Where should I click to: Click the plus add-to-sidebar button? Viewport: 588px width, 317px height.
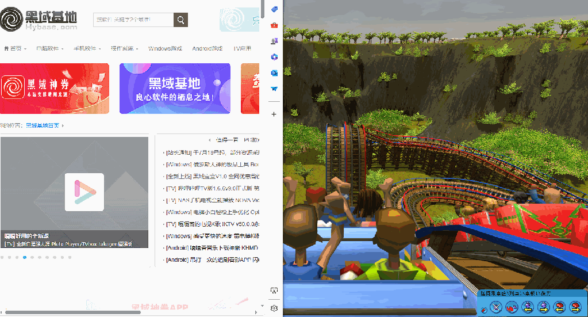[274, 114]
